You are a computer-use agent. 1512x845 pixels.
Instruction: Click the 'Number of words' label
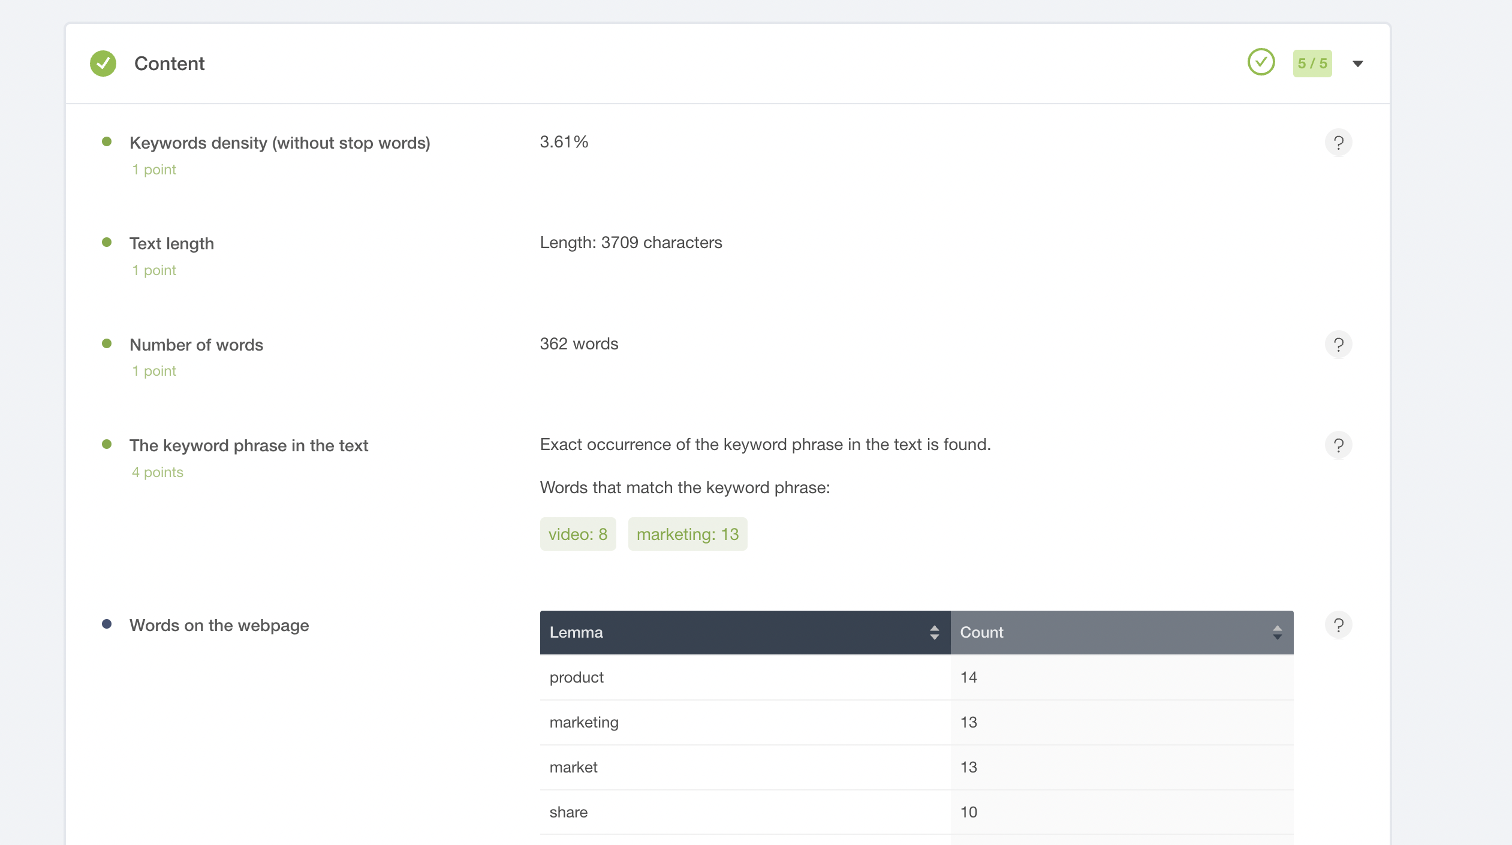click(x=196, y=345)
